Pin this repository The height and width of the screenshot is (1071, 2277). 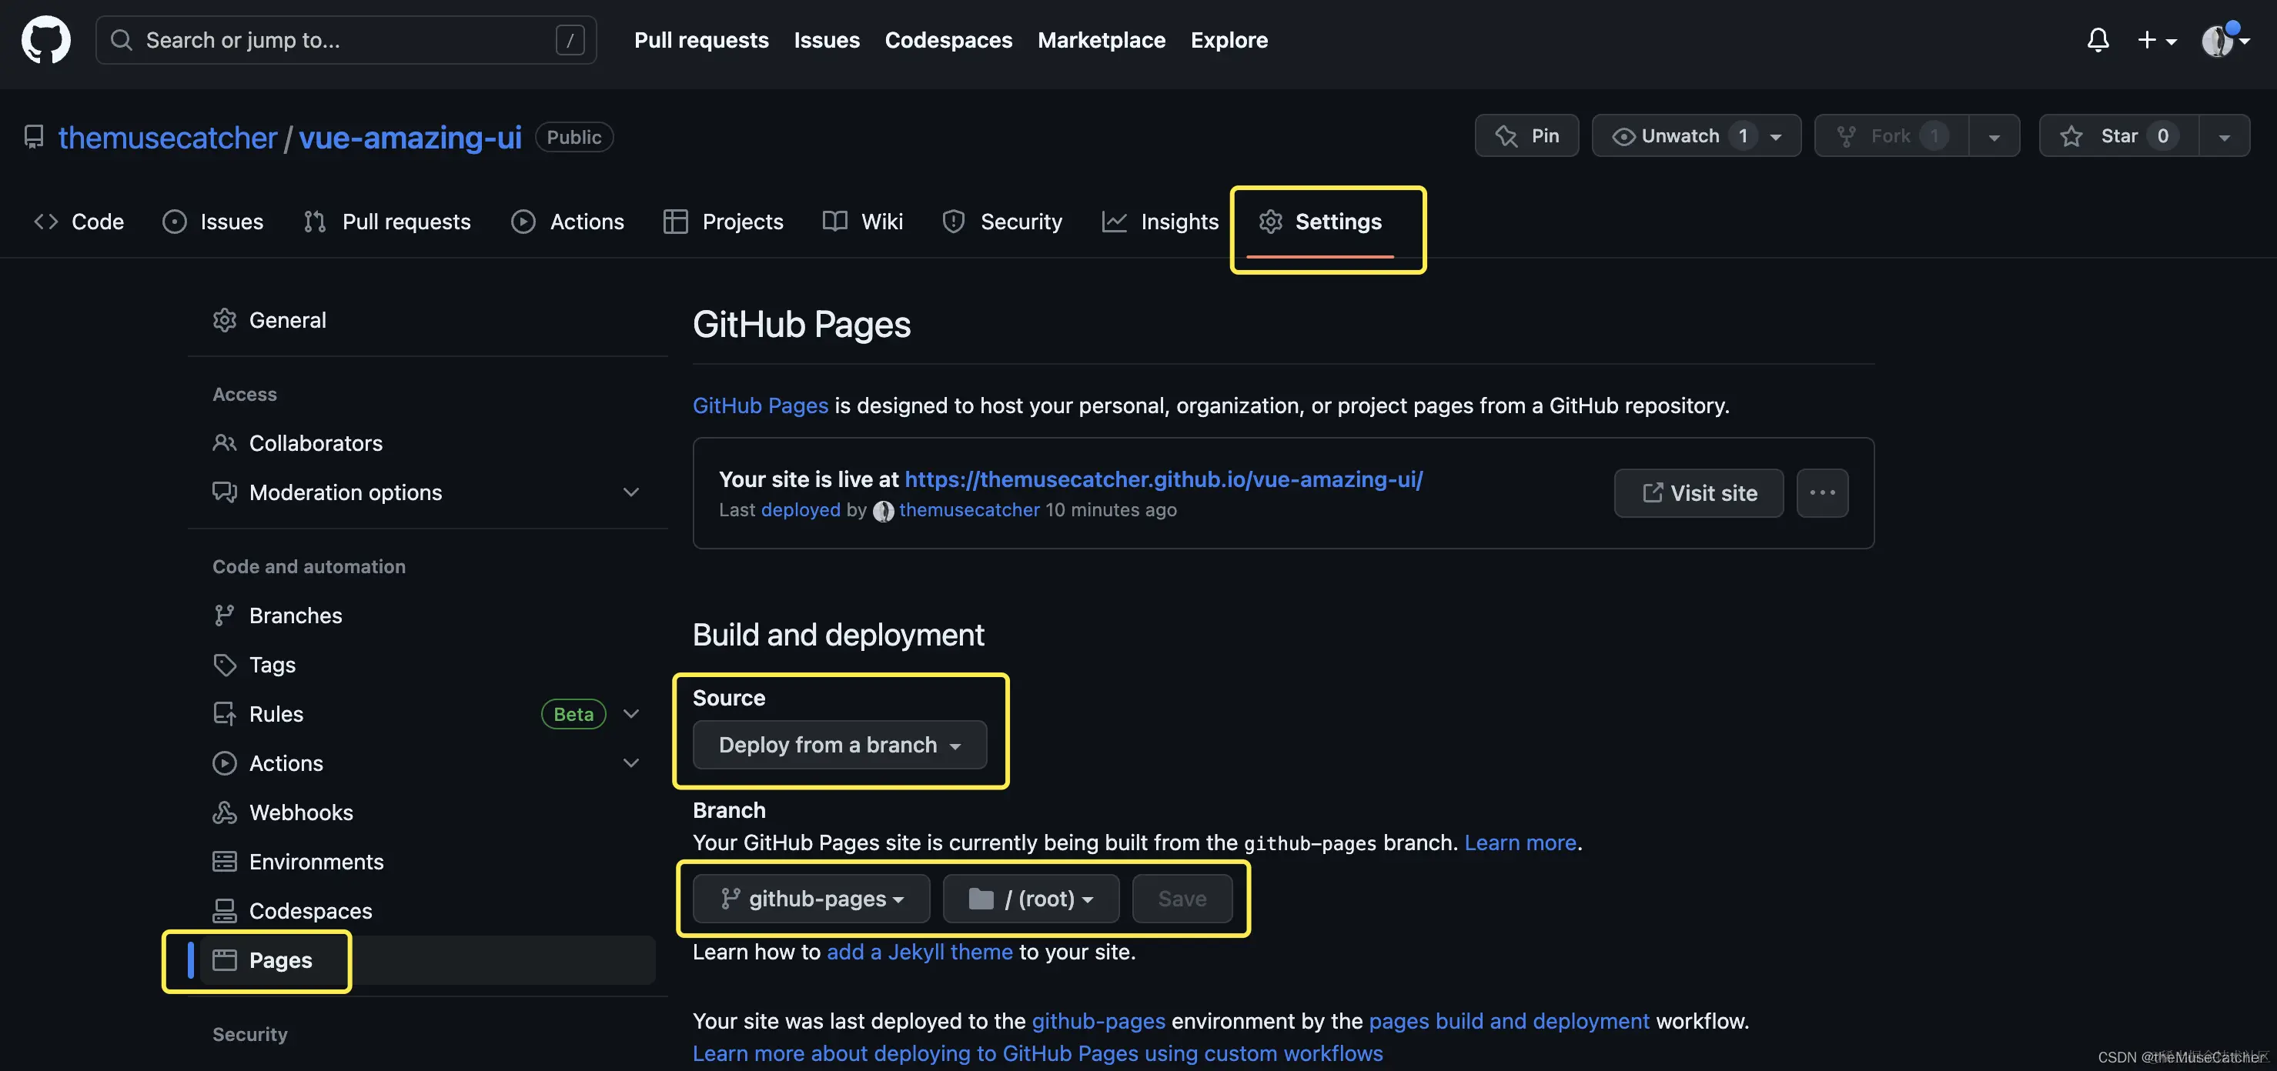pos(1526,136)
